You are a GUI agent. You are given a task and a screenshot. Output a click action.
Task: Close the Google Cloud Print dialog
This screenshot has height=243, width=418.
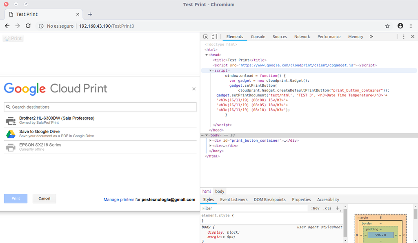coord(194,89)
